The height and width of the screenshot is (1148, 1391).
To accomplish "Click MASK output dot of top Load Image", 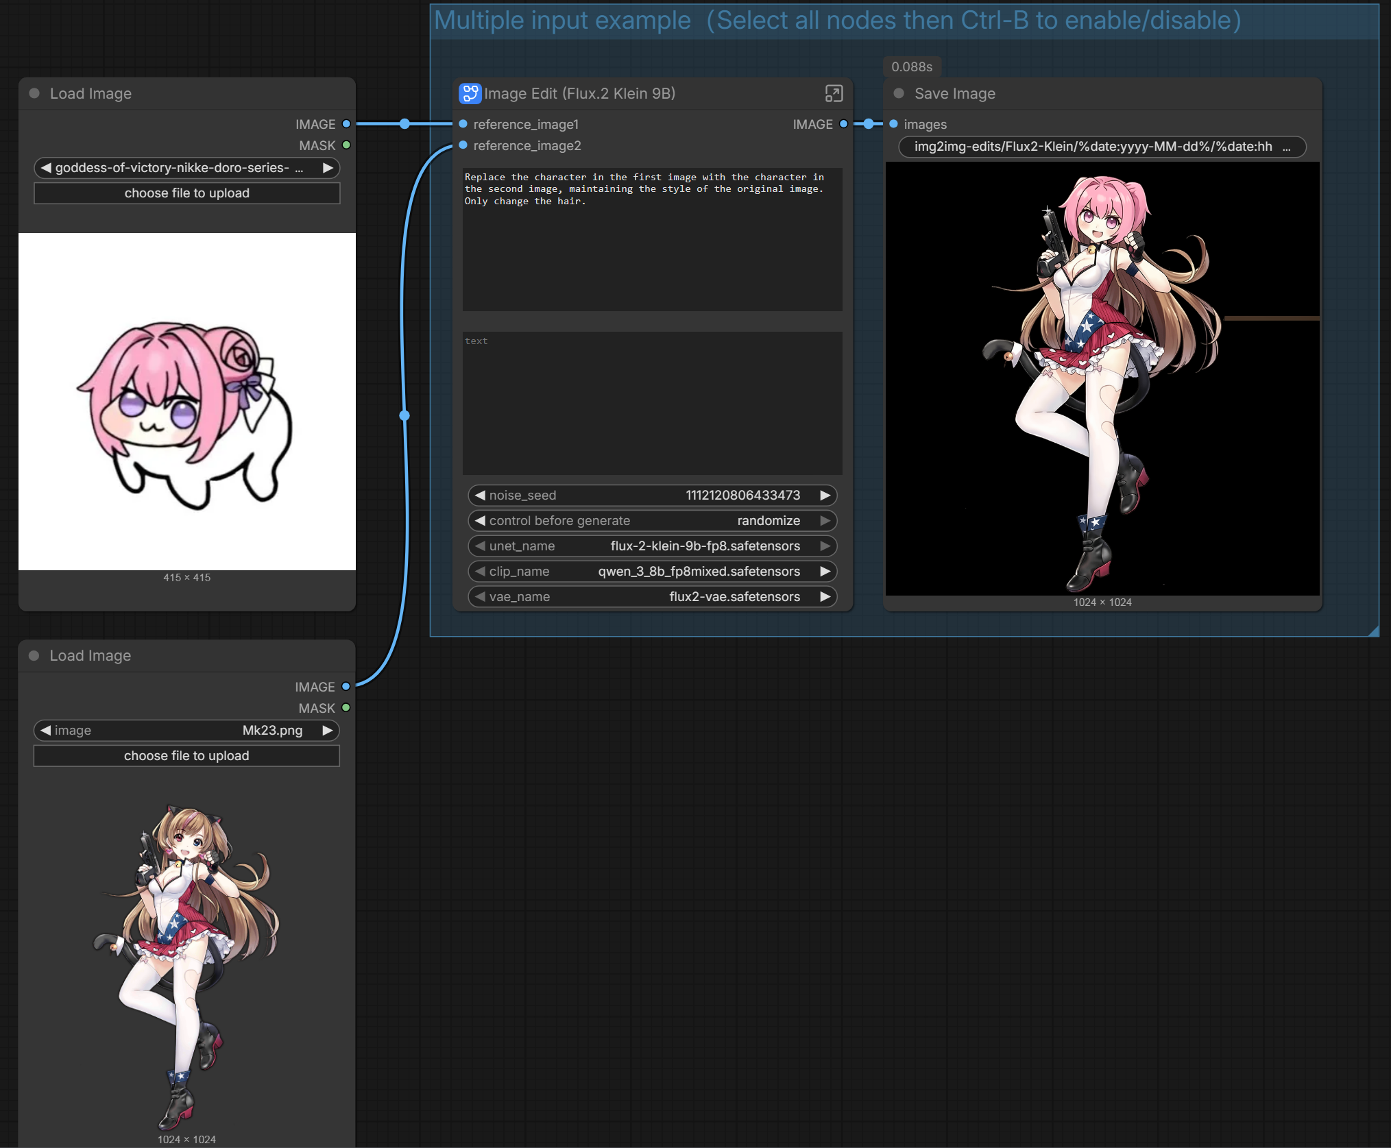I will [x=346, y=145].
